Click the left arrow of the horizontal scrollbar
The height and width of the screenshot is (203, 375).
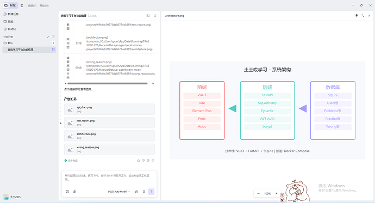[x=66, y=84]
